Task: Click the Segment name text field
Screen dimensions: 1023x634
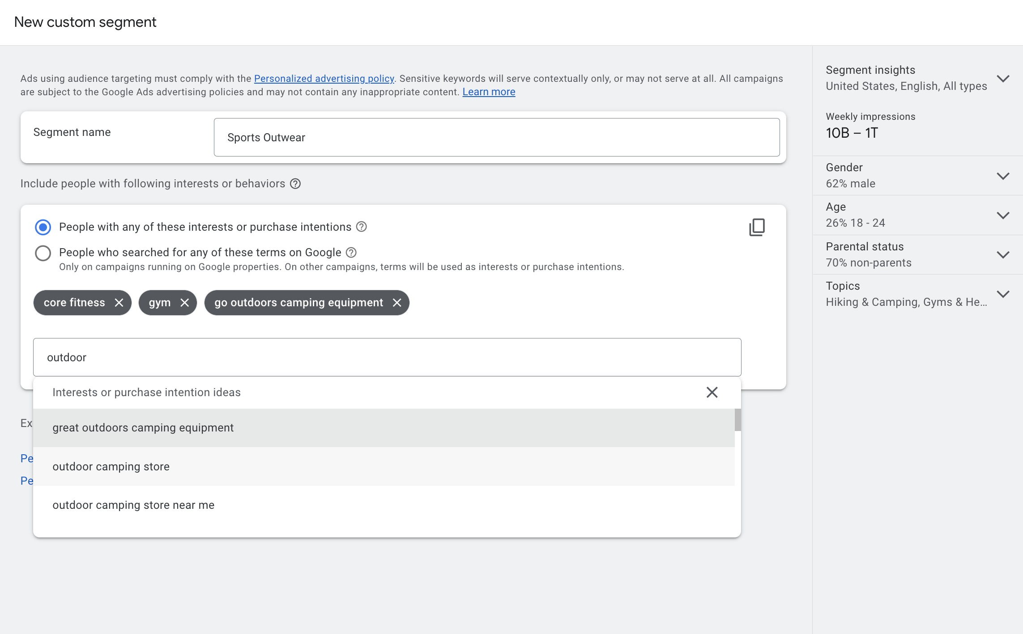Action: (496, 137)
